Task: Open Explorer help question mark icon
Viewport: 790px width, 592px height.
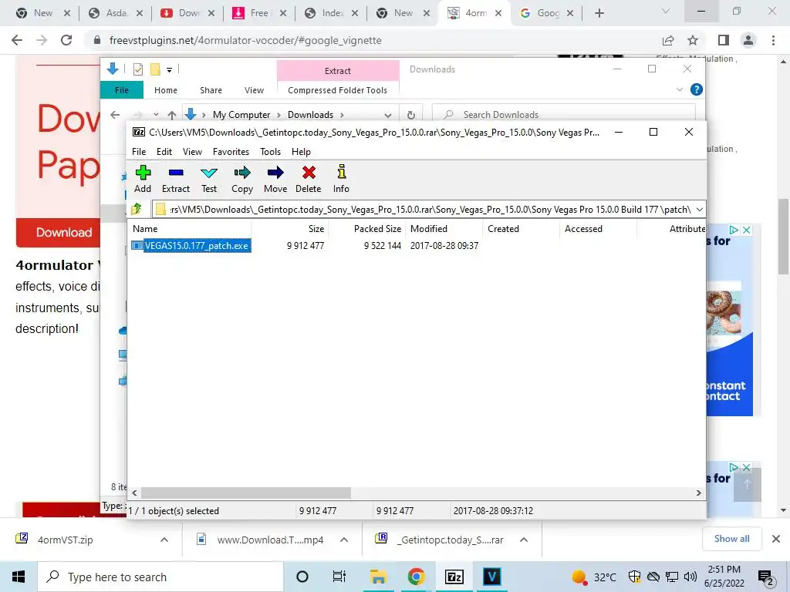Action: (697, 89)
